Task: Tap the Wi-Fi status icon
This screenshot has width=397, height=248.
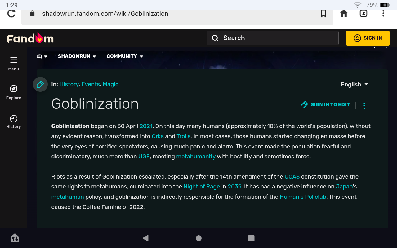Action: [x=358, y=5]
